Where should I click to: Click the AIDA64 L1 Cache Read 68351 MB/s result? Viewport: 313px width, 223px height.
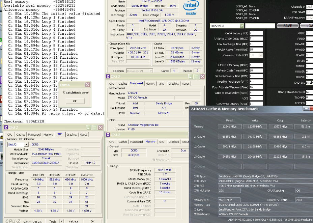click(230, 137)
